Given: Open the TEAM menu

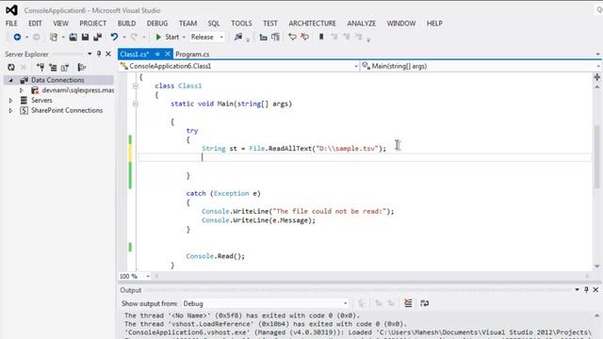Looking at the screenshot, I should tap(187, 24).
